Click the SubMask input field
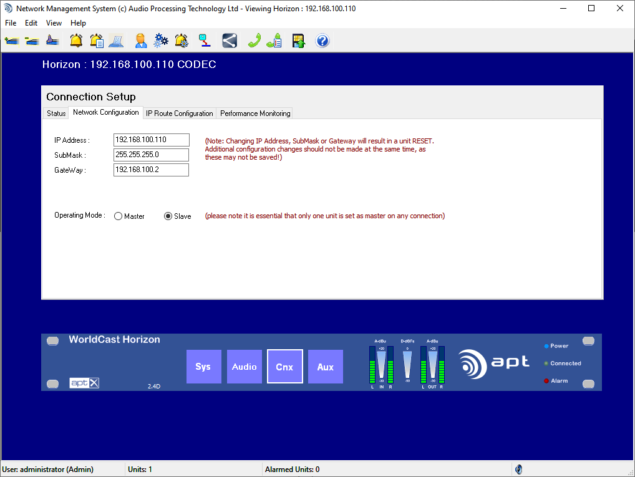The image size is (635, 477). pos(151,155)
